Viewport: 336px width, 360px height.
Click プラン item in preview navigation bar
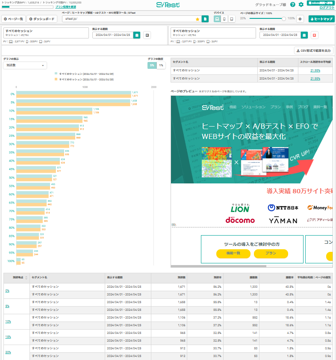pos(276,107)
